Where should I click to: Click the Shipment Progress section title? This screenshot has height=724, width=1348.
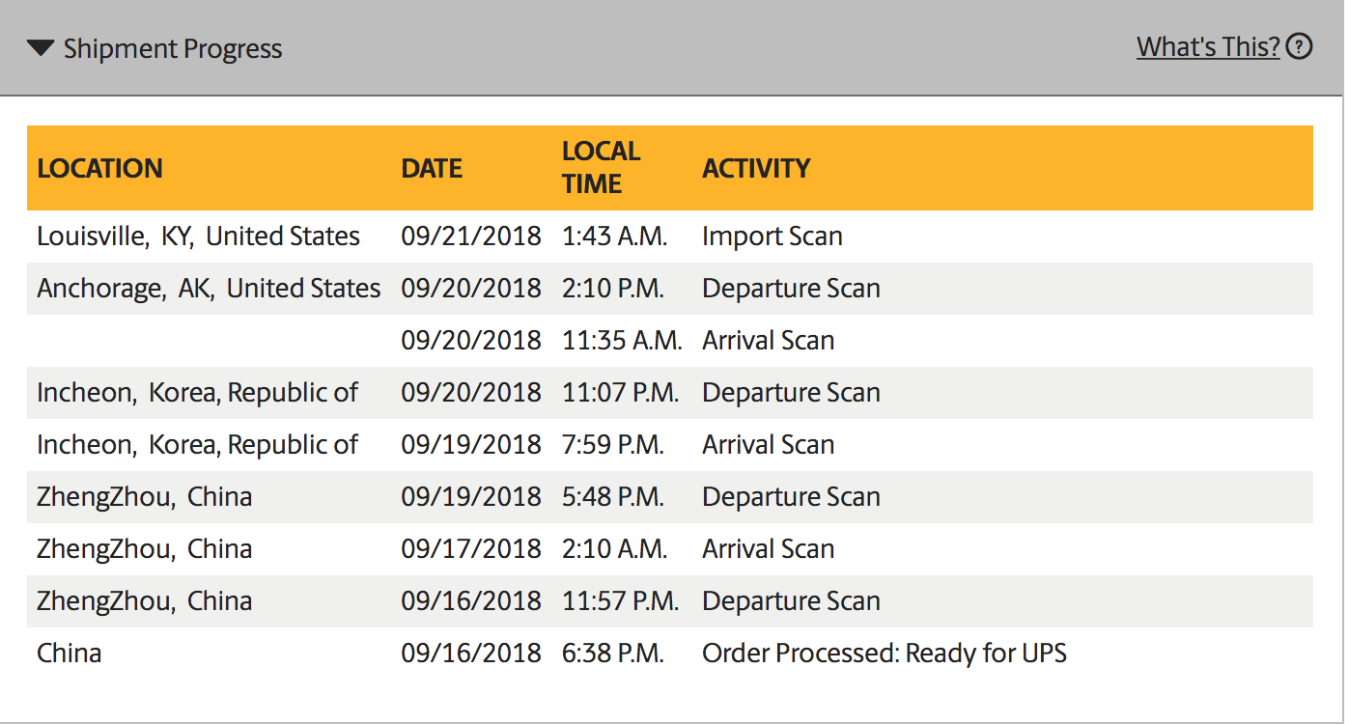tap(173, 49)
